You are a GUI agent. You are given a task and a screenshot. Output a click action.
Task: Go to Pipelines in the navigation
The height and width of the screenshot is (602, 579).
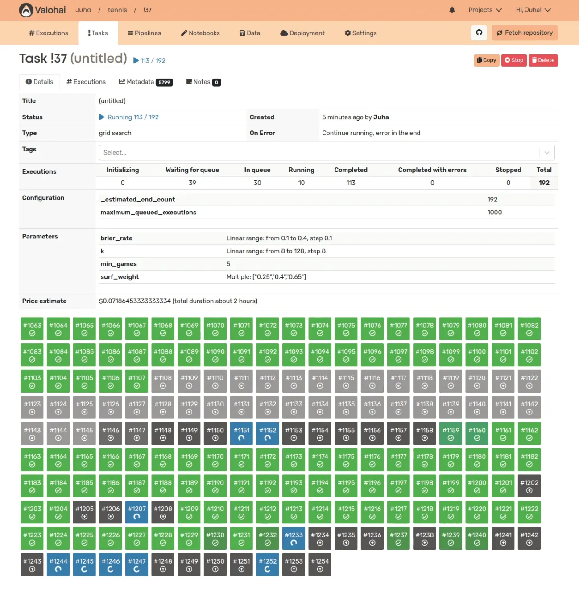[x=144, y=33]
